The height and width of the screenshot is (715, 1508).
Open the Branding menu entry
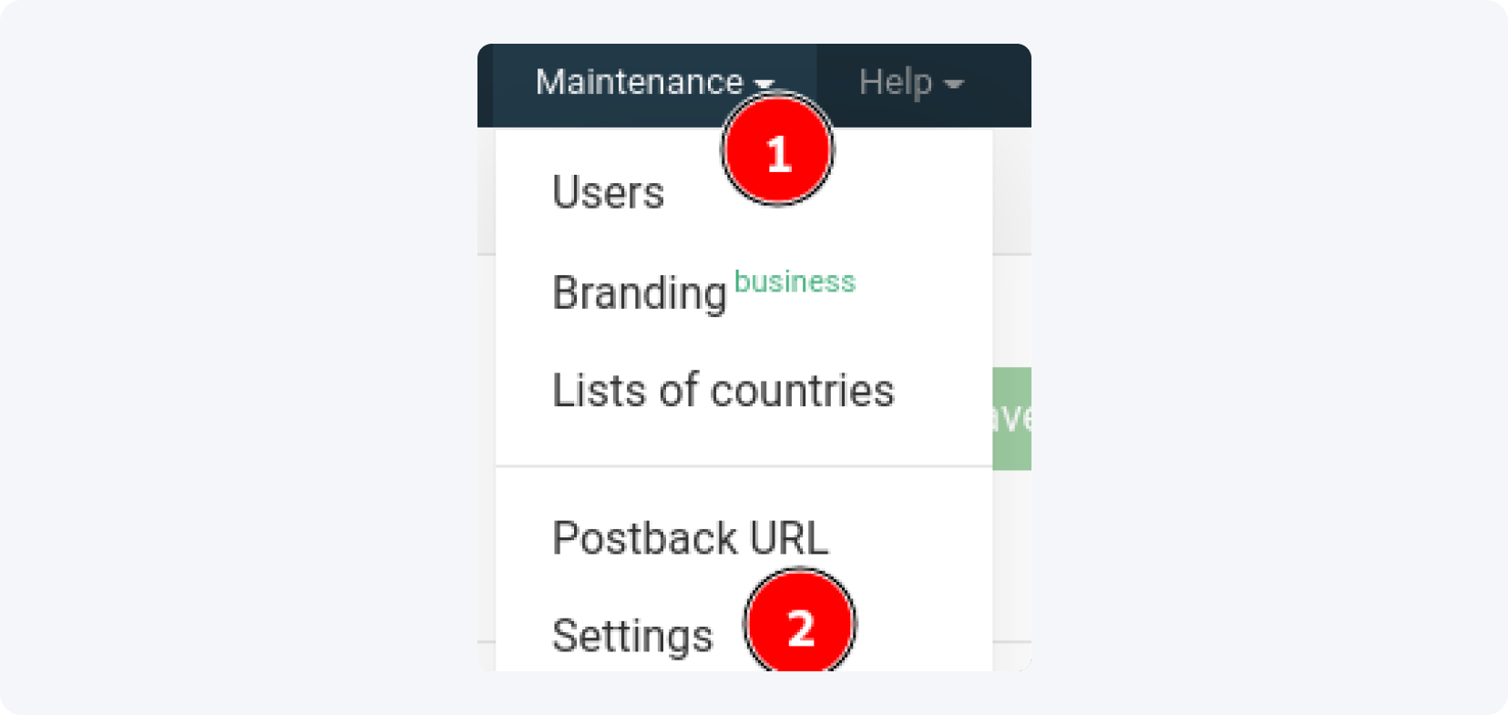click(x=639, y=293)
